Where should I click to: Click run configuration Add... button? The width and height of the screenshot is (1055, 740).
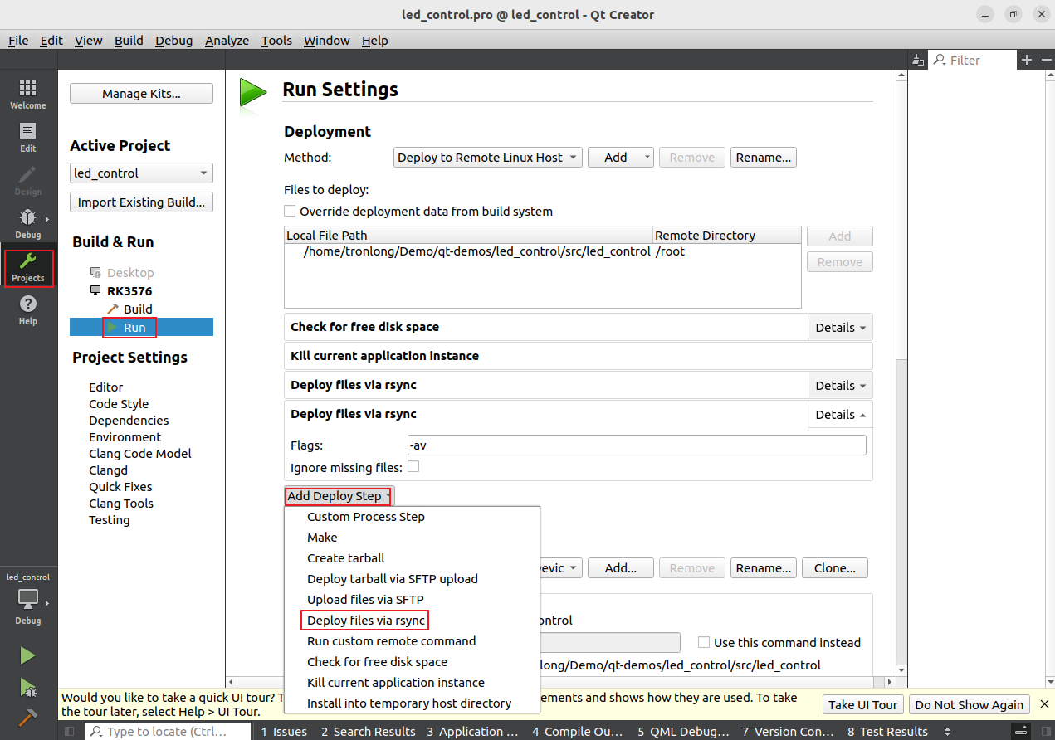[x=621, y=568]
